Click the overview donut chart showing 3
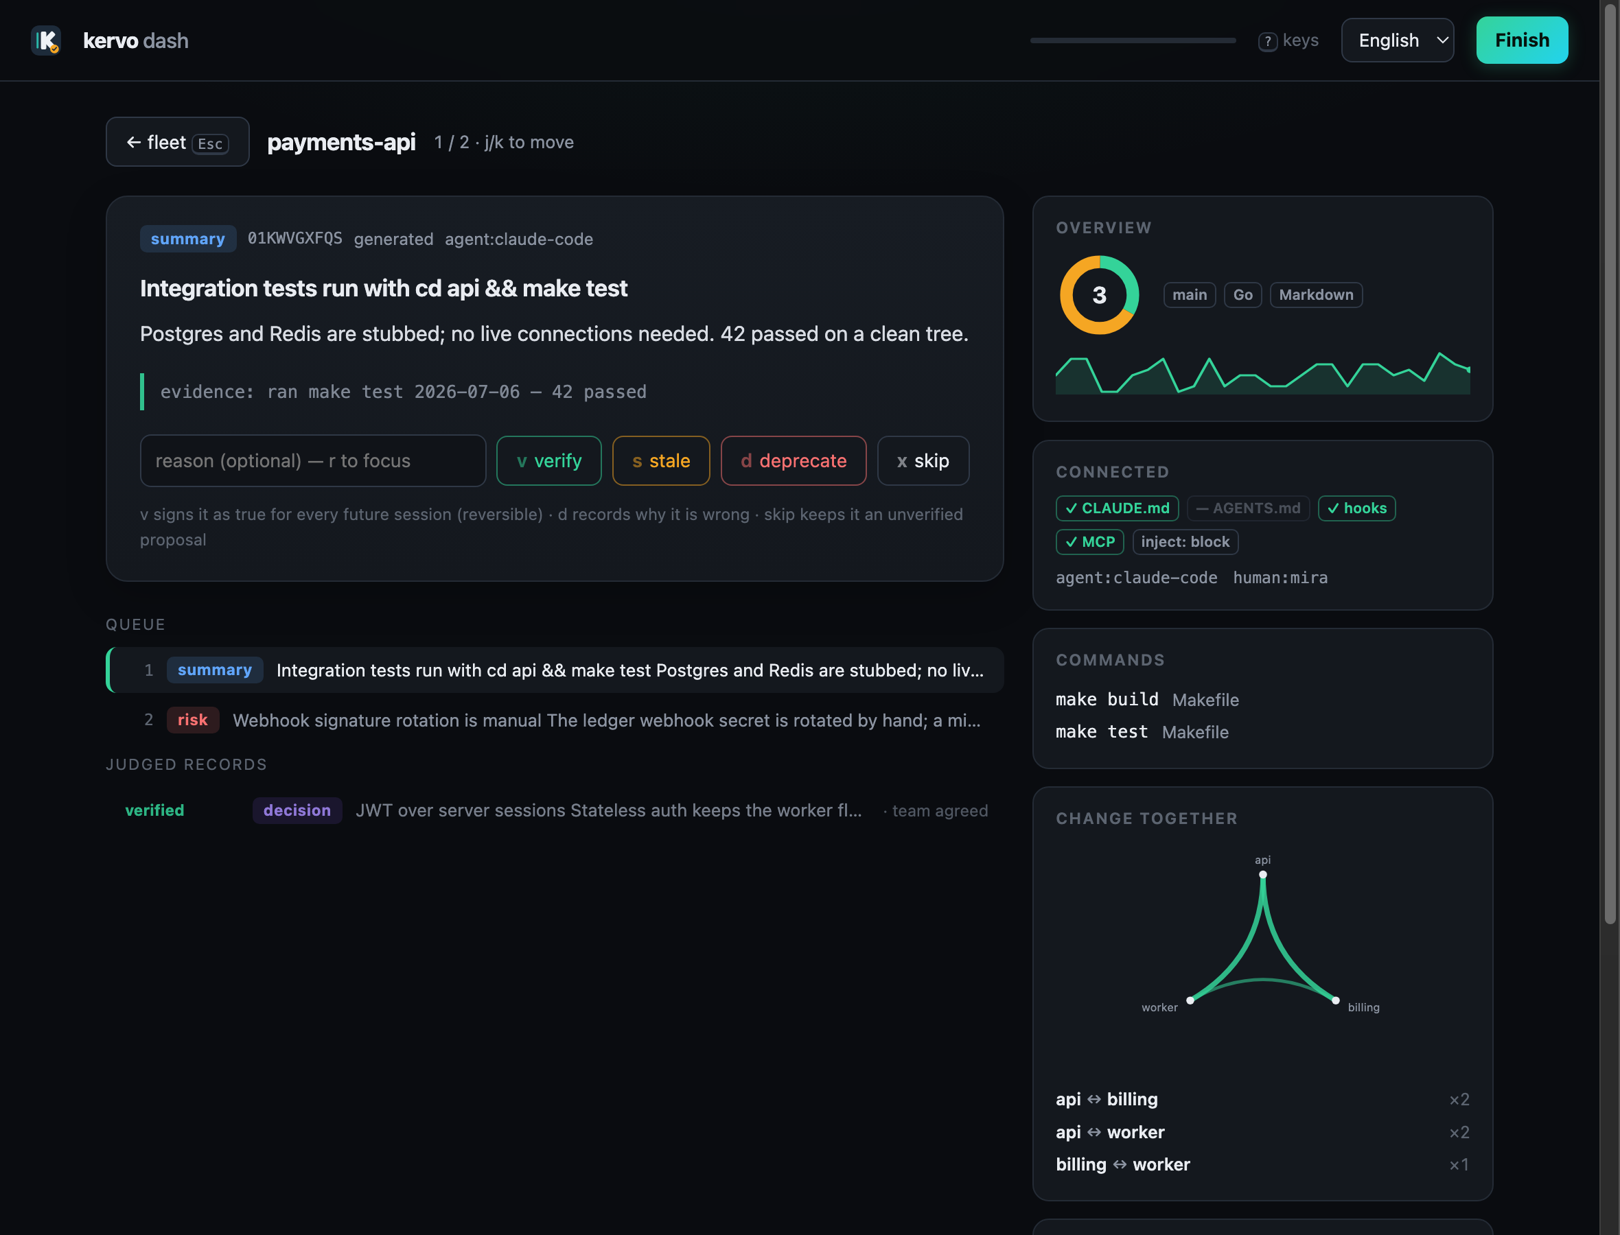The width and height of the screenshot is (1620, 1235). tap(1100, 295)
